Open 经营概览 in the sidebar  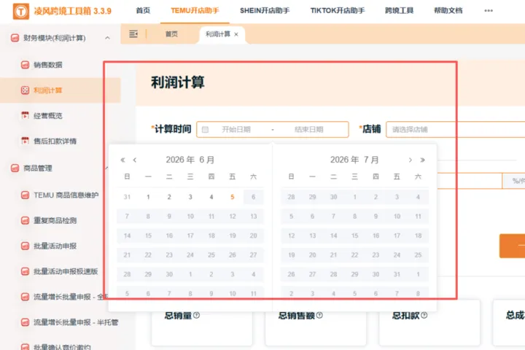[x=47, y=115]
